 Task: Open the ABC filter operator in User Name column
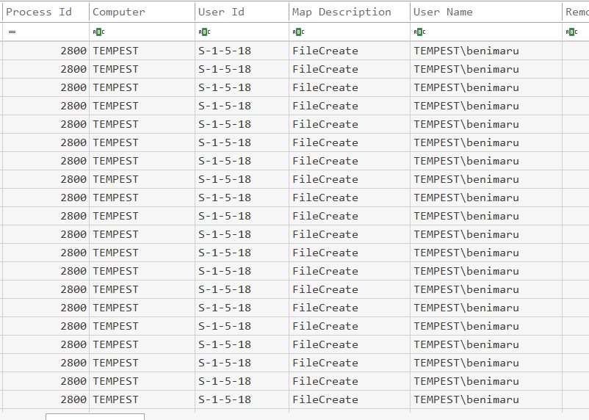coord(419,32)
